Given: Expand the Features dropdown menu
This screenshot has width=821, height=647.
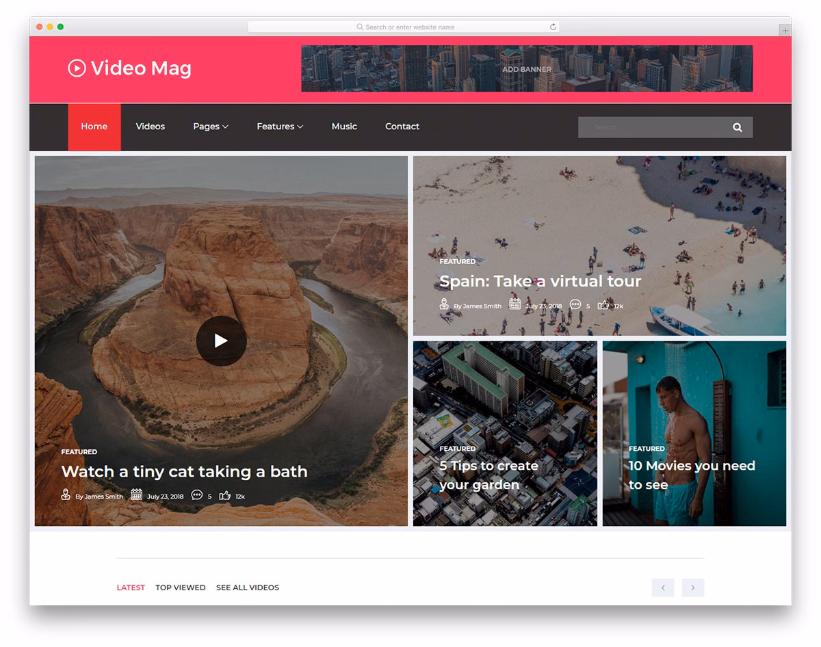Looking at the screenshot, I should click(x=279, y=127).
